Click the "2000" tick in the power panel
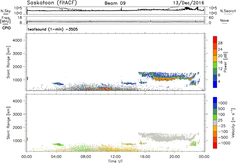The image size is (236, 163). [x=17, y=66]
